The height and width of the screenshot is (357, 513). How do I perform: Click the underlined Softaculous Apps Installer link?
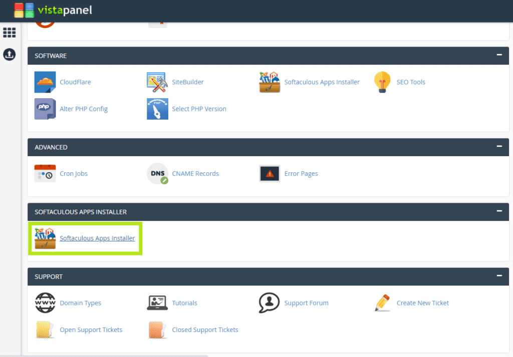pos(97,238)
